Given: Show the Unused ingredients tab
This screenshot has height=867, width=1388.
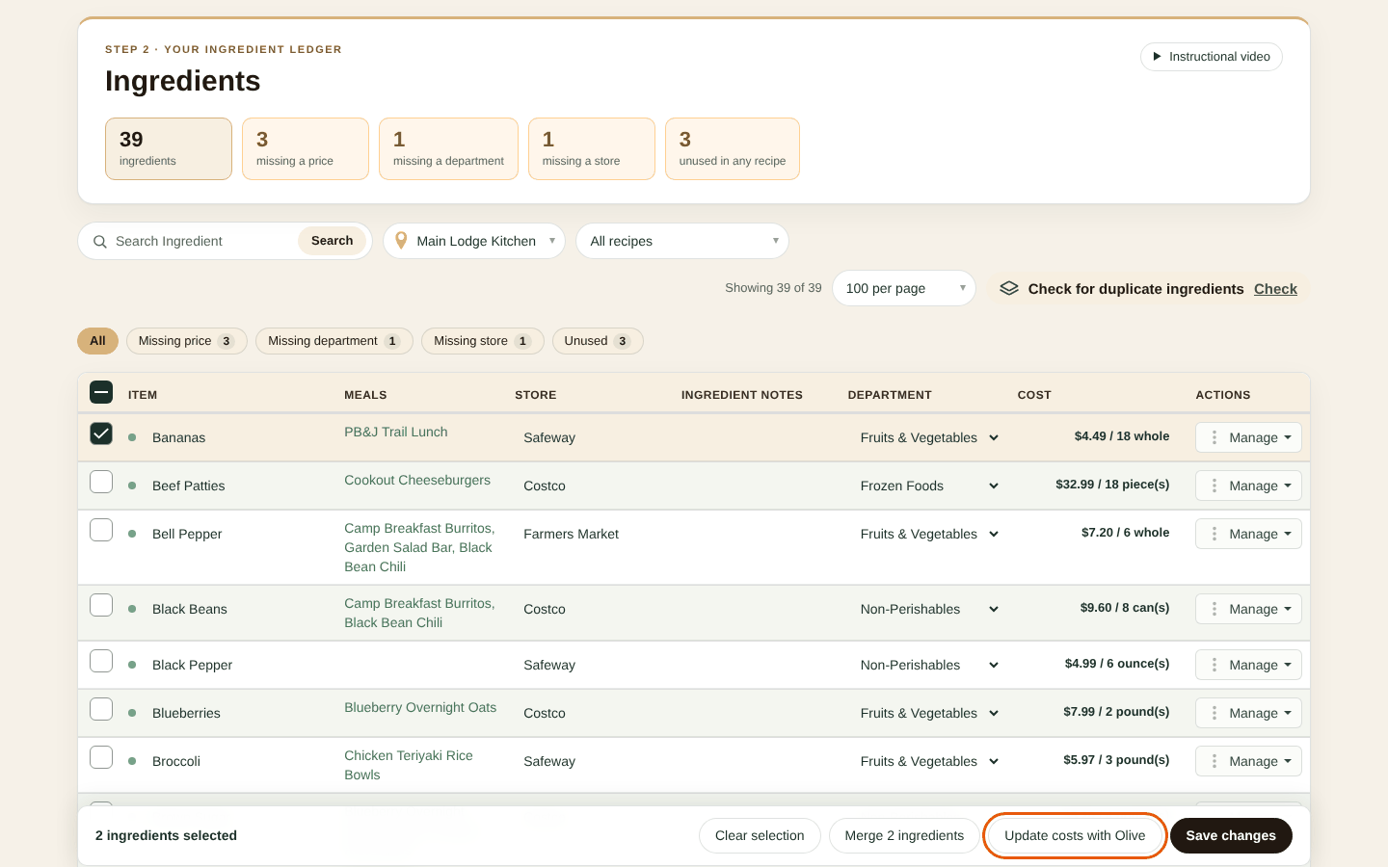Looking at the screenshot, I should (x=598, y=341).
